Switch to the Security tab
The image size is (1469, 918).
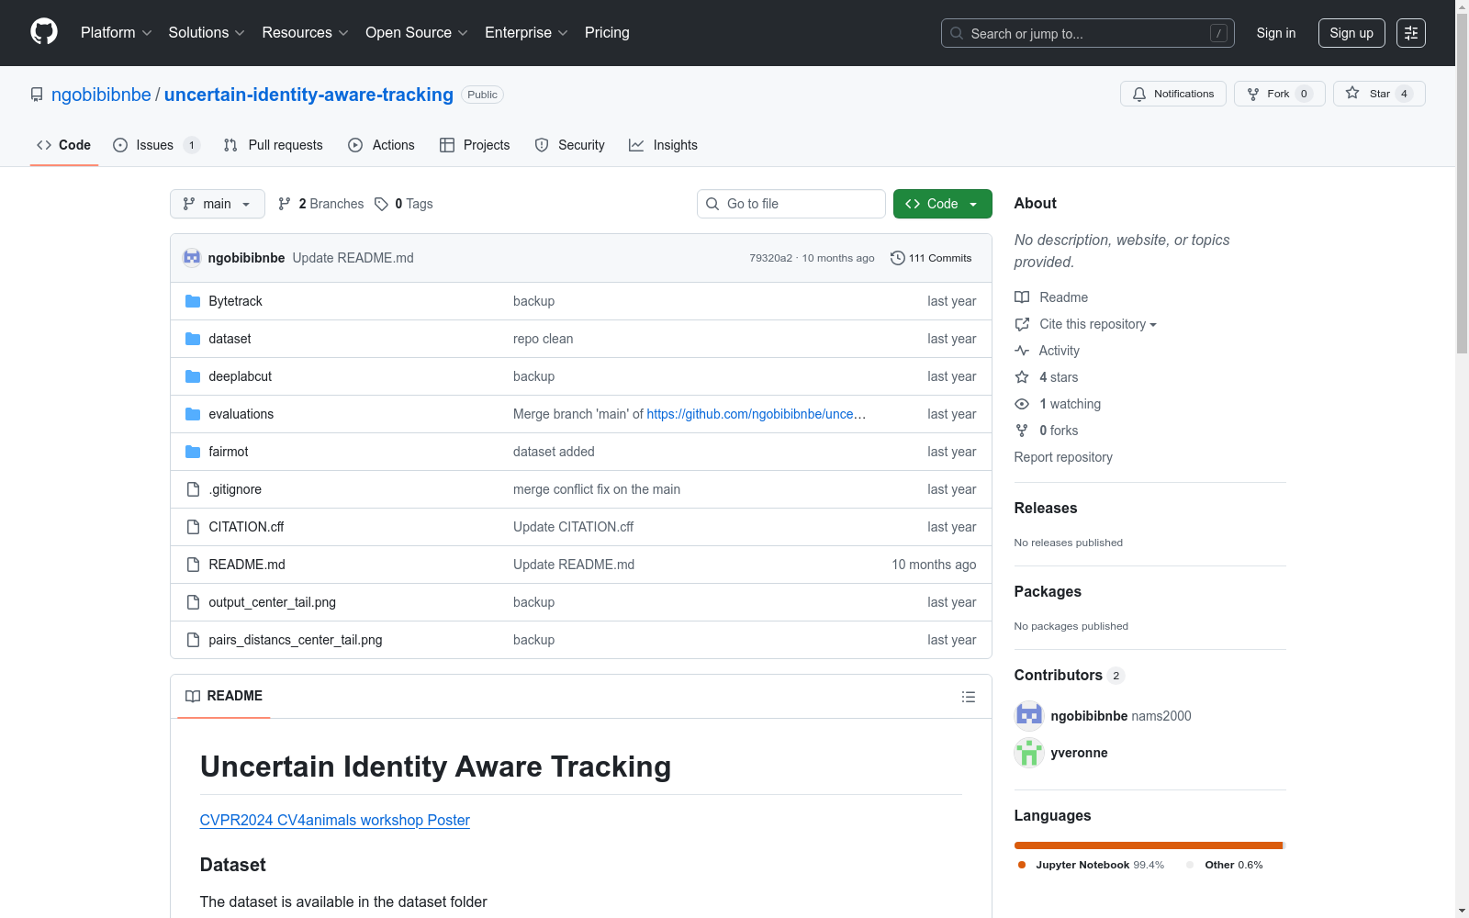[570, 145]
